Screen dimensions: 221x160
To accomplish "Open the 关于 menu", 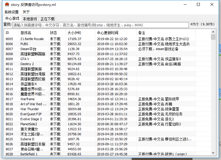I will [26, 12].
